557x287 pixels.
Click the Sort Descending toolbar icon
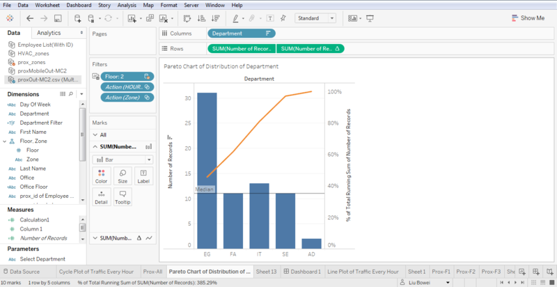215,19
